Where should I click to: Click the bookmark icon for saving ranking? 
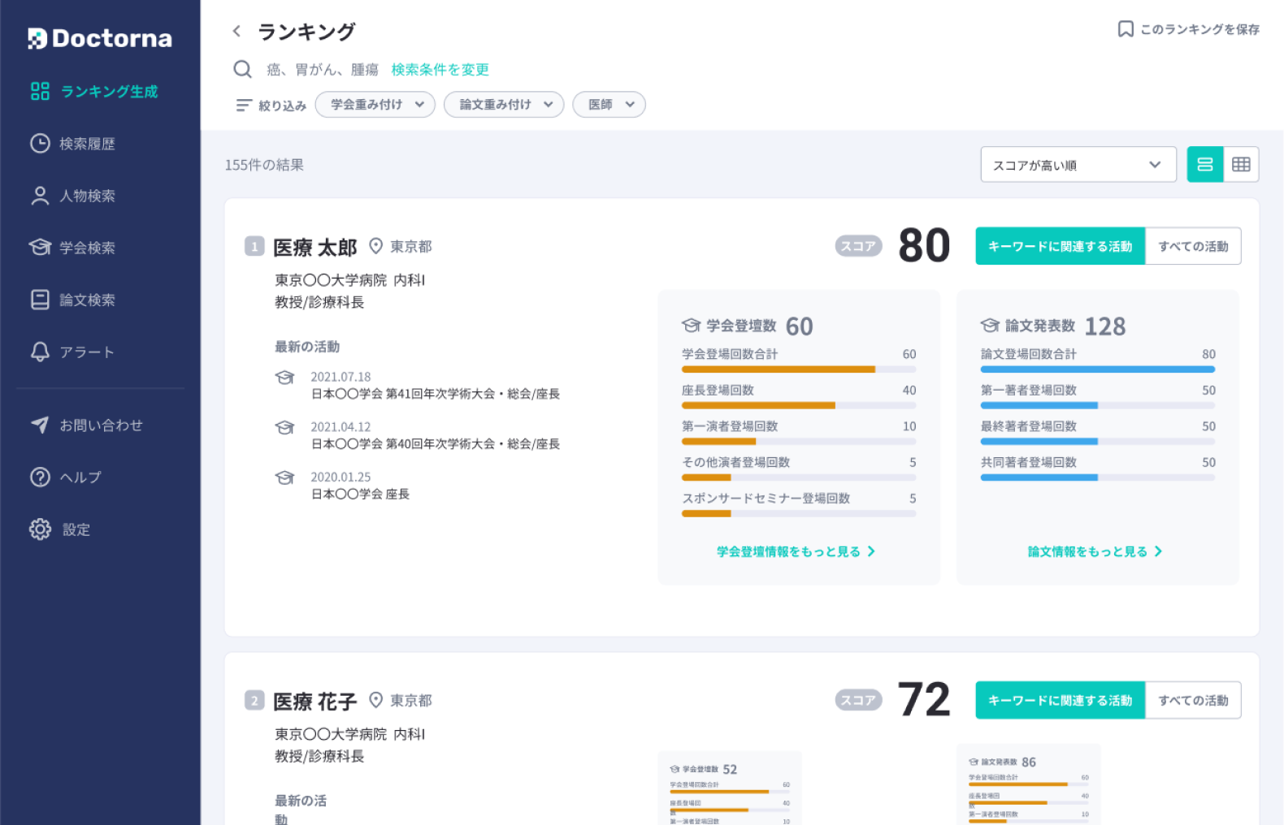pyautogui.click(x=1126, y=29)
